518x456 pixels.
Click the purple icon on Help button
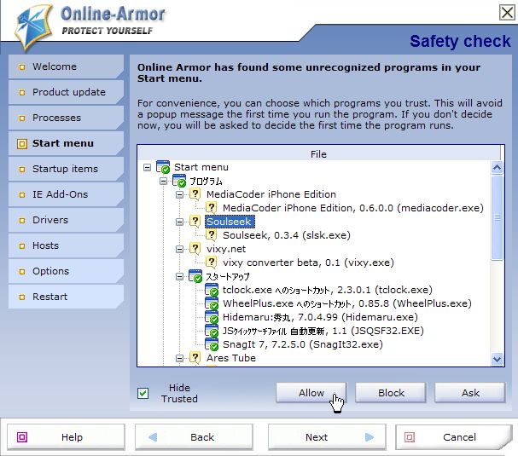[22, 437]
